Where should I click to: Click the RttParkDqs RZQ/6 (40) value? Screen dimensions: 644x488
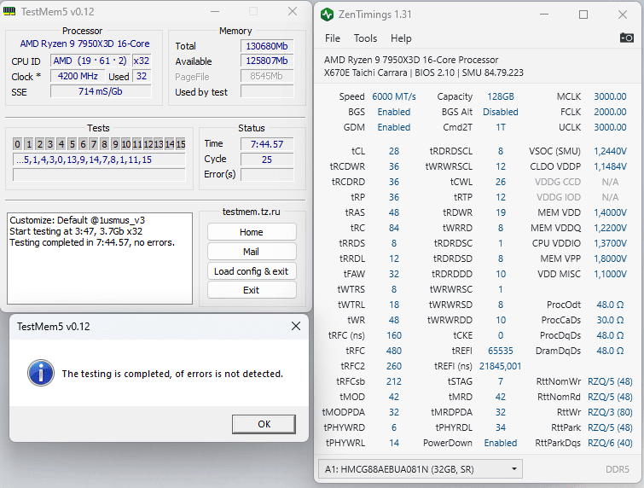pos(610,443)
